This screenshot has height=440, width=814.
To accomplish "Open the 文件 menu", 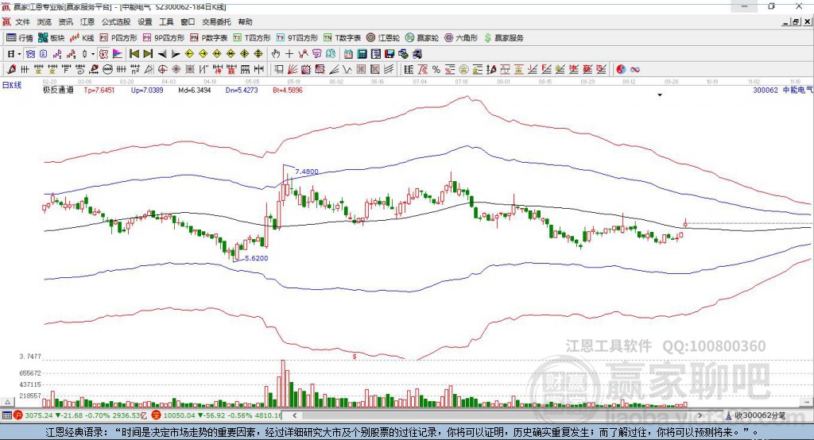I will [23, 21].
